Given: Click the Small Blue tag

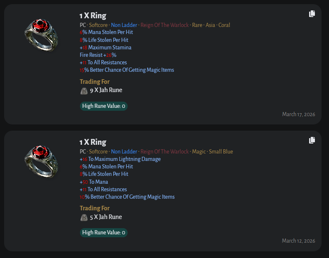Looking at the screenshot, I should [221, 152].
